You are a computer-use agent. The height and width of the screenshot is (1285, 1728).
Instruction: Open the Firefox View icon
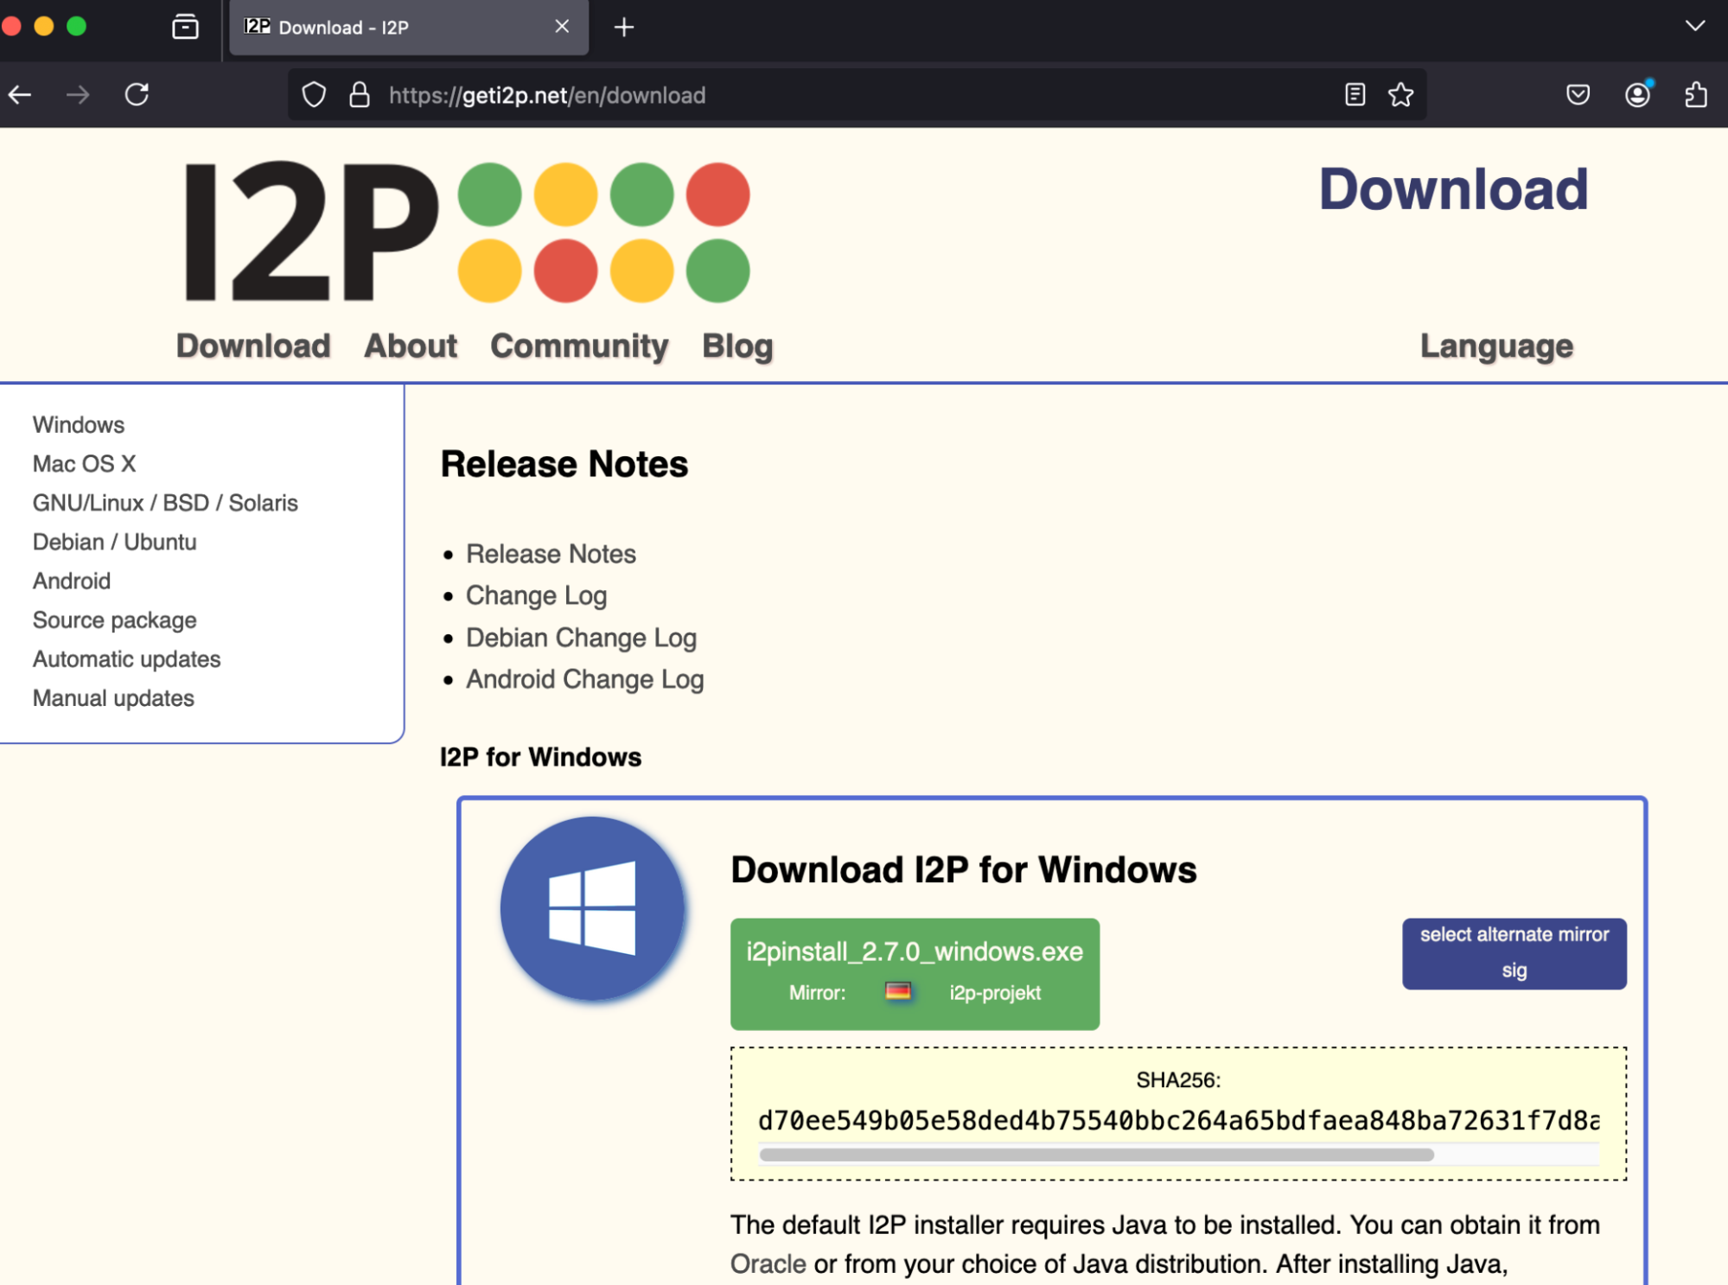(185, 27)
